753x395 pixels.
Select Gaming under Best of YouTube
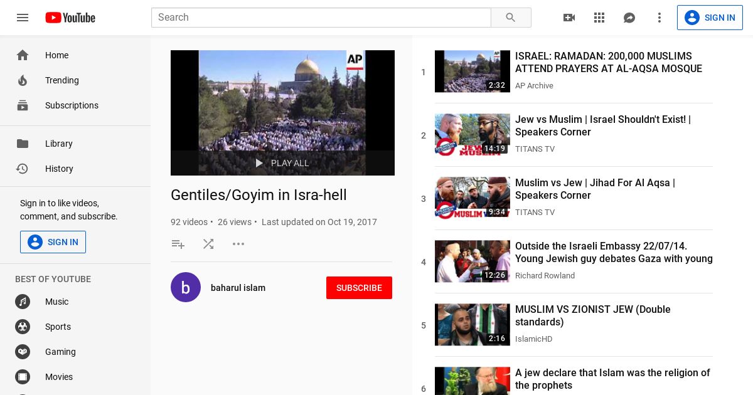pos(75,352)
